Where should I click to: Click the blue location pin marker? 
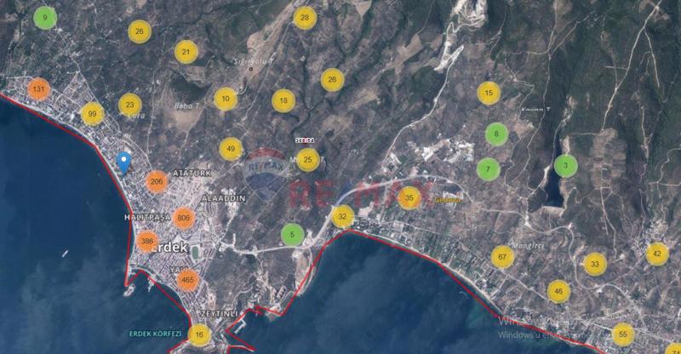[x=123, y=162]
